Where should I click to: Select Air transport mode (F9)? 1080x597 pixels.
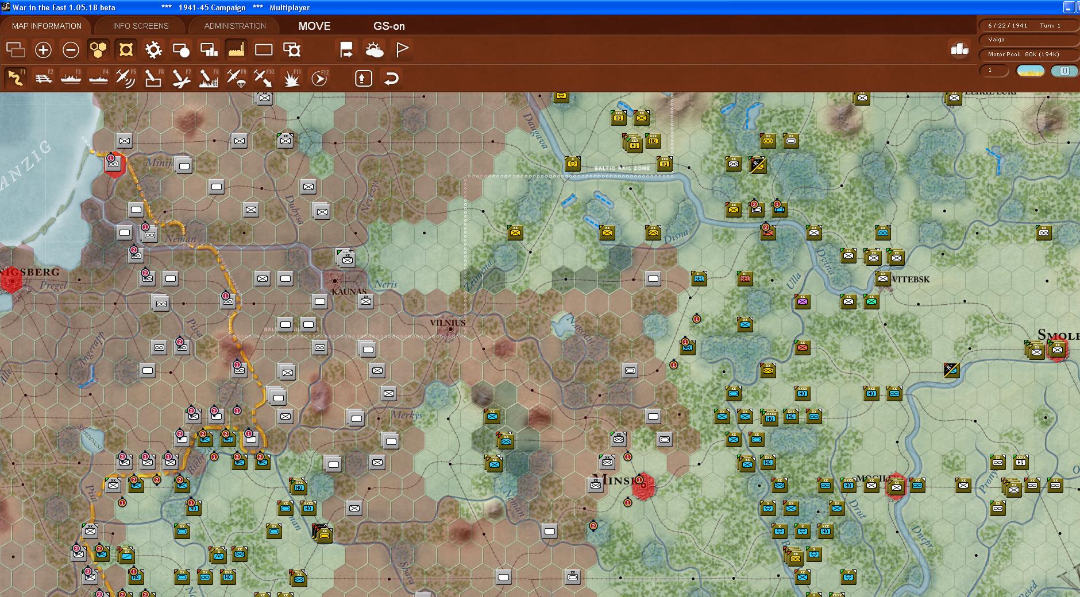tap(236, 78)
